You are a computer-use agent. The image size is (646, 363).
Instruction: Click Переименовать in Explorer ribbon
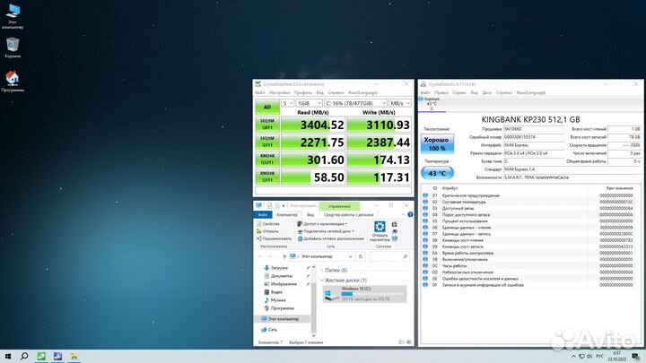pos(274,238)
